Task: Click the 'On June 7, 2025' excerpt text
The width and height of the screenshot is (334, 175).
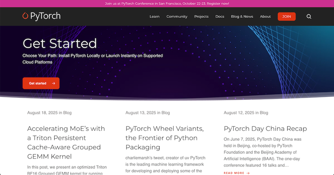Action: [x=262, y=152]
